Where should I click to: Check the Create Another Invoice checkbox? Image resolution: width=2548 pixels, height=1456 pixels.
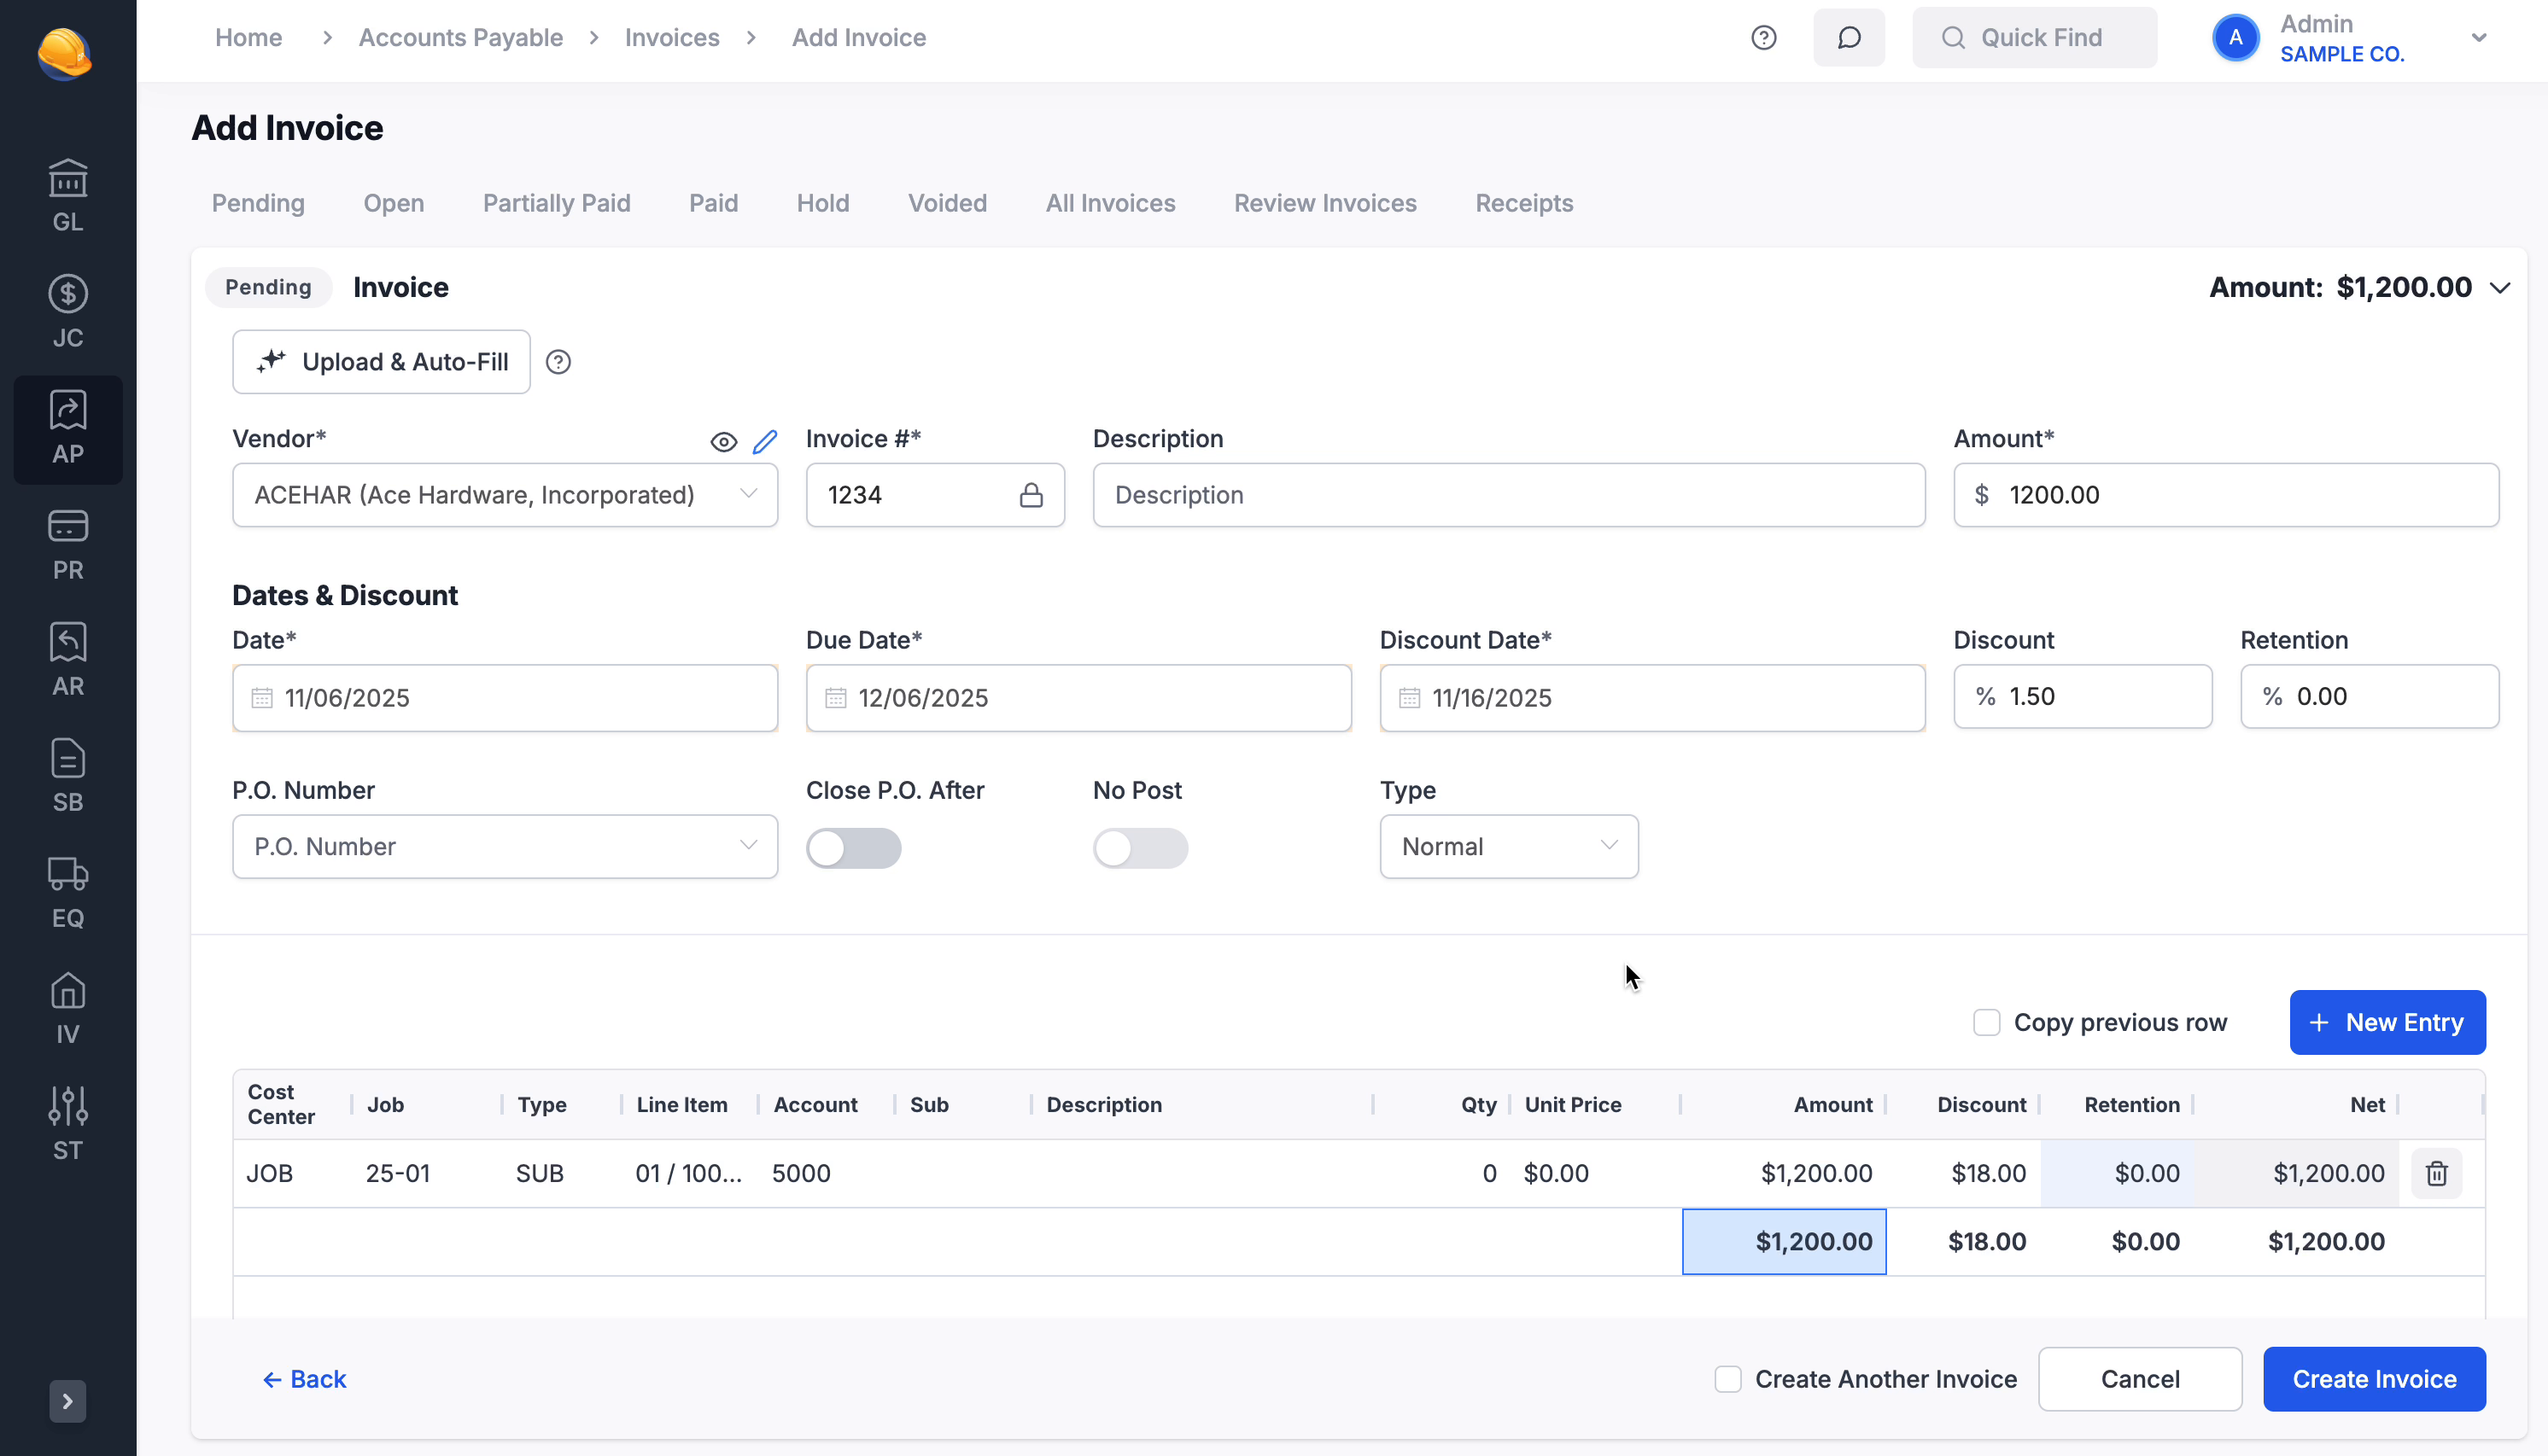(x=1728, y=1378)
